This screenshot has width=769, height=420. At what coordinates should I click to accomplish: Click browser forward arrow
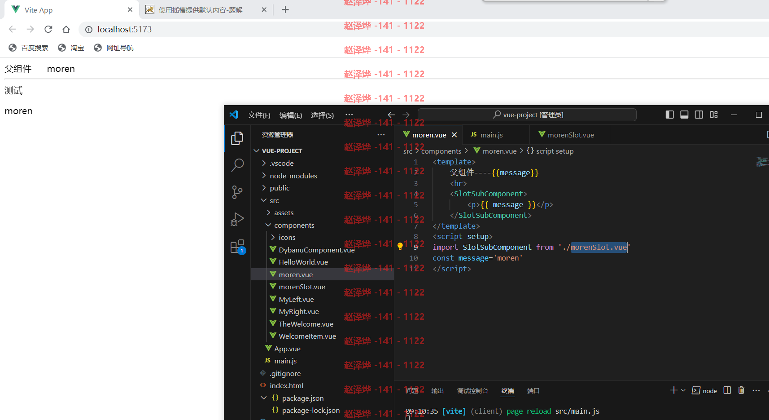pos(30,29)
